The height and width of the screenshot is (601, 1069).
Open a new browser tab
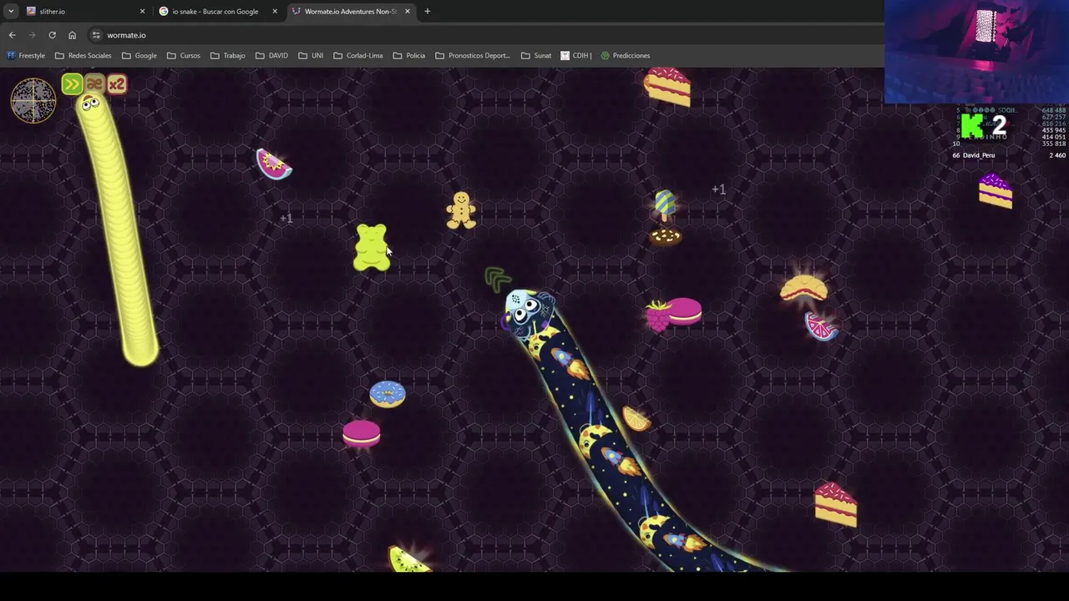(x=428, y=12)
